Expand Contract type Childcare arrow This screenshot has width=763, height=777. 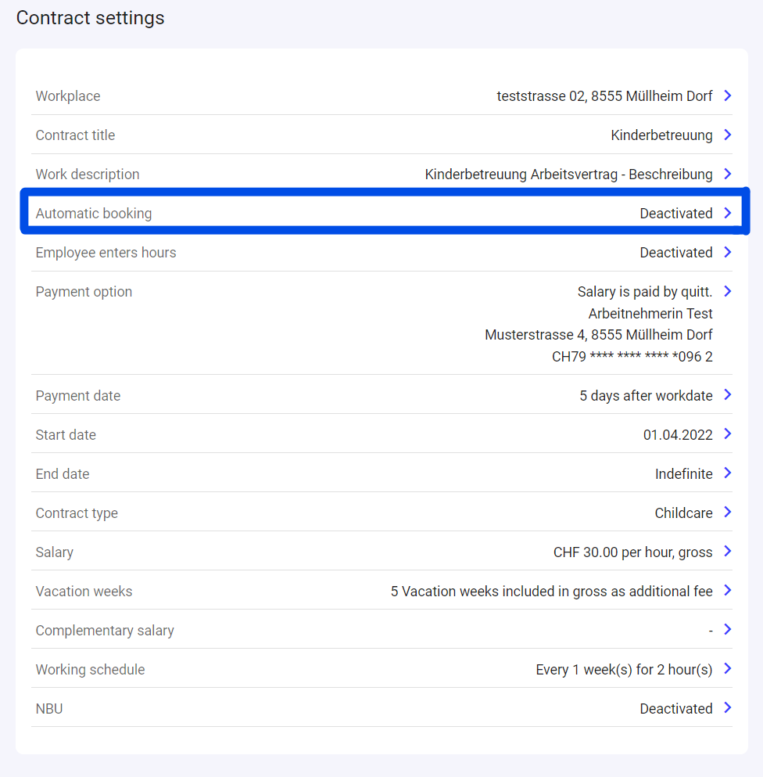coord(727,513)
